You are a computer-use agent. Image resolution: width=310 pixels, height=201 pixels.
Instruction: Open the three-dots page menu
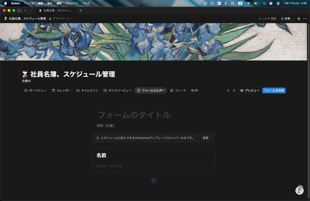point(305,19)
